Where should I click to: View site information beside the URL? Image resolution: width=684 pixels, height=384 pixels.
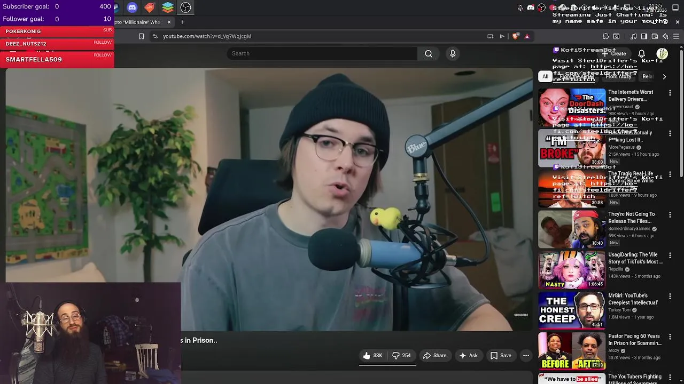(x=155, y=36)
